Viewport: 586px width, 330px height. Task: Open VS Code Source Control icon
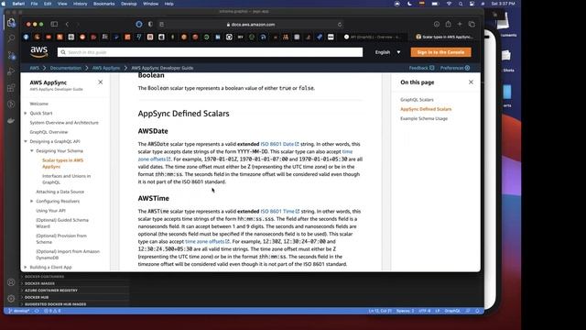pos(11,55)
